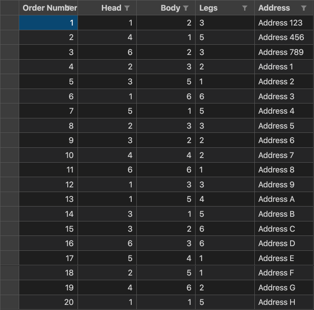Screen dimensions: 314x310
Task: Select Order Number cell 9
Action: (49, 140)
